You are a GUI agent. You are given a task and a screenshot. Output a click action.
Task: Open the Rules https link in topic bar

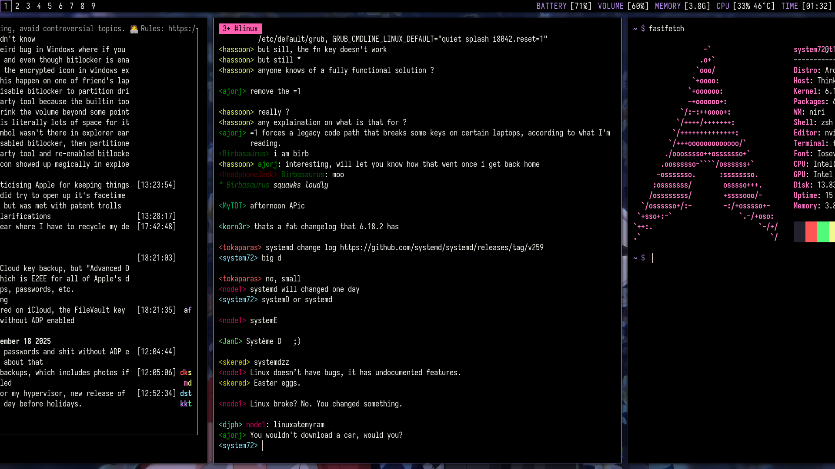(182, 29)
